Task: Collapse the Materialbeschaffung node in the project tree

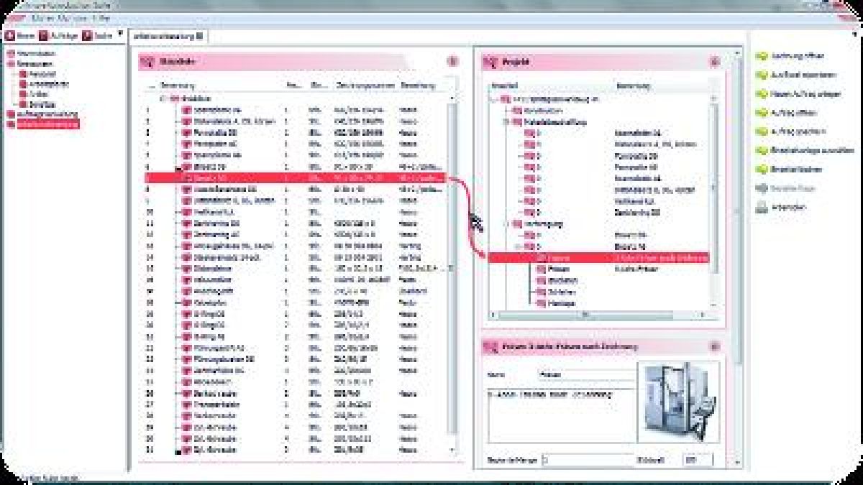Action: click(x=507, y=122)
